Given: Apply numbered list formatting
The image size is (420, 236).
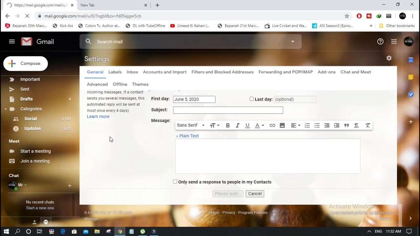Looking at the screenshot, I should click(x=307, y=125).
